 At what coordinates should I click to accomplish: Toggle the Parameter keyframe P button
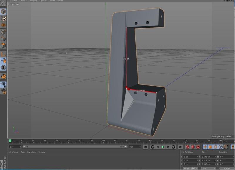click(x=220, y=147)
